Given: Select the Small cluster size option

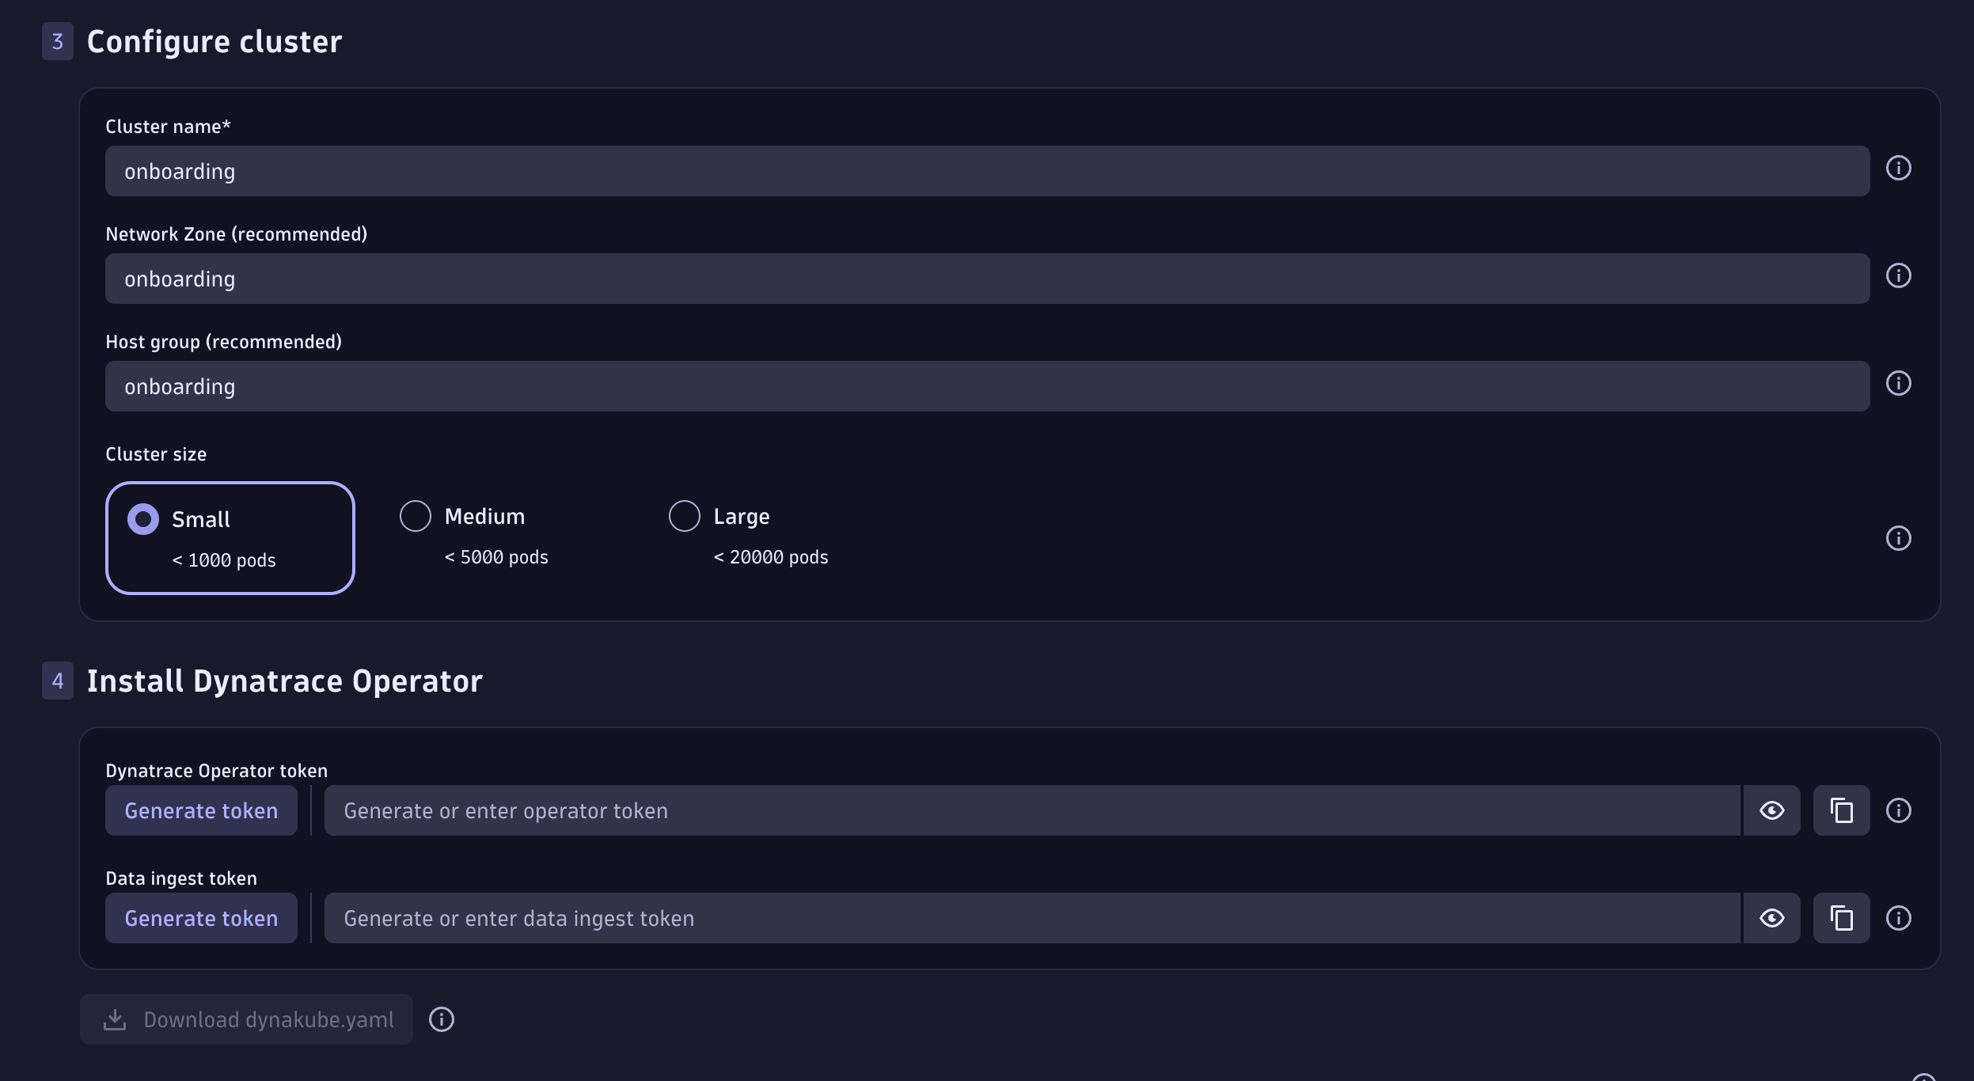Looking at the screenshot, I should [143, 520].
